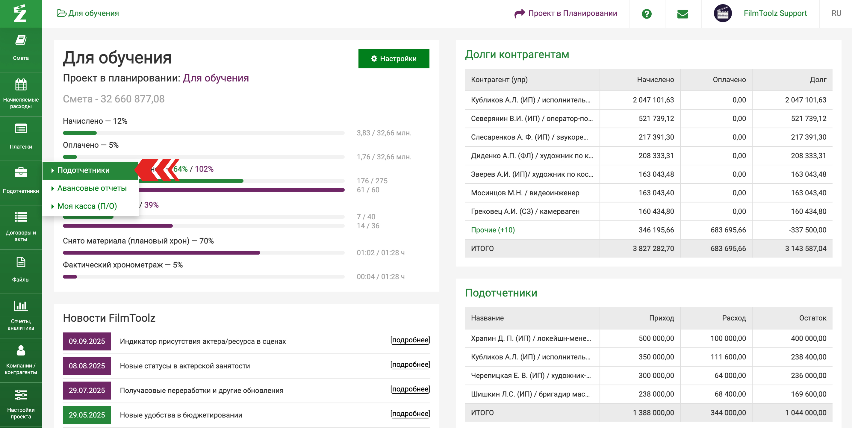The width and height of the screenshot is (852, 428).
Task: Open the Смета sidebar icon
Action: click(21, 41)
